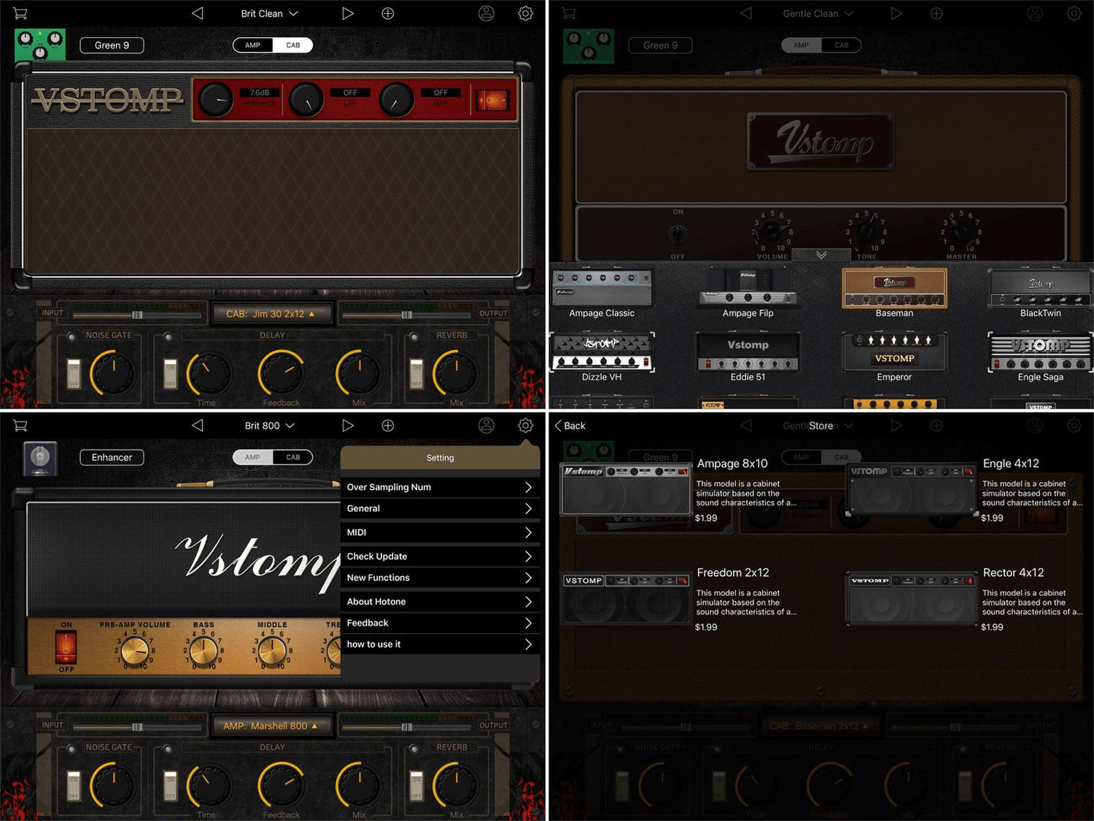This screenshot has width=1094, height=821.
Task: Click Back in Store screen
Action: pos(570,426)
